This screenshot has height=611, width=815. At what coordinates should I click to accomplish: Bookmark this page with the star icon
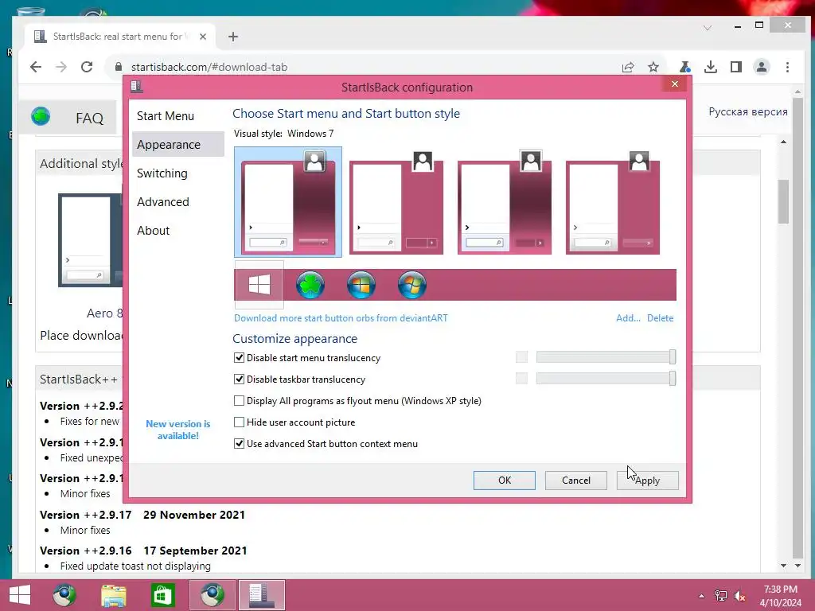click(x=653, y=67)
